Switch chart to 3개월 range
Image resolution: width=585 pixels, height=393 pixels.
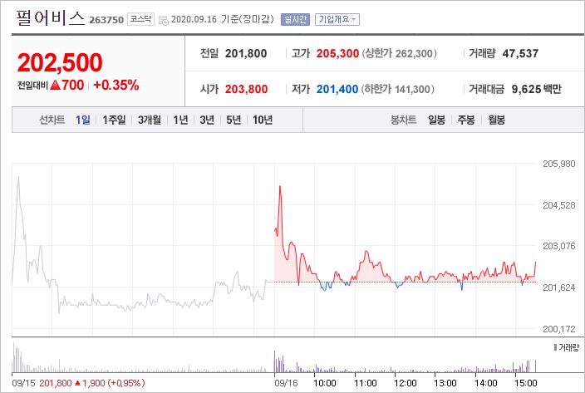click(x=150, y=120)
